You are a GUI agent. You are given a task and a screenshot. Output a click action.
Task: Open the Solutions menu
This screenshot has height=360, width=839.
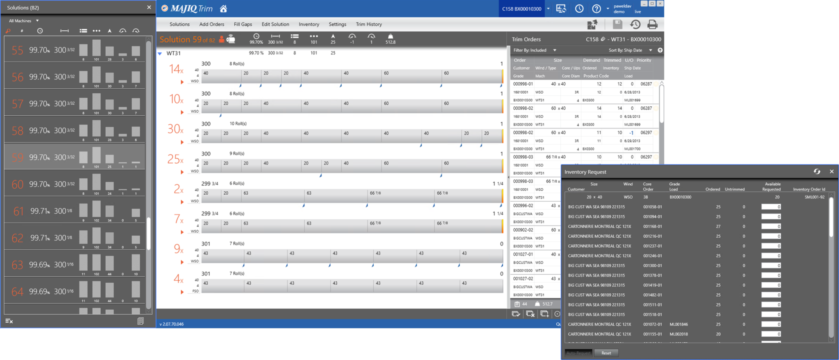click(x=179, y=24)
